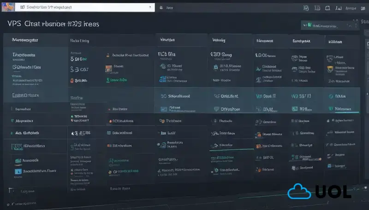The width and height of the screenshot is (369, 210).
Task: Click the search box with the green icon under the toolbar
Action: coord(329,25)
